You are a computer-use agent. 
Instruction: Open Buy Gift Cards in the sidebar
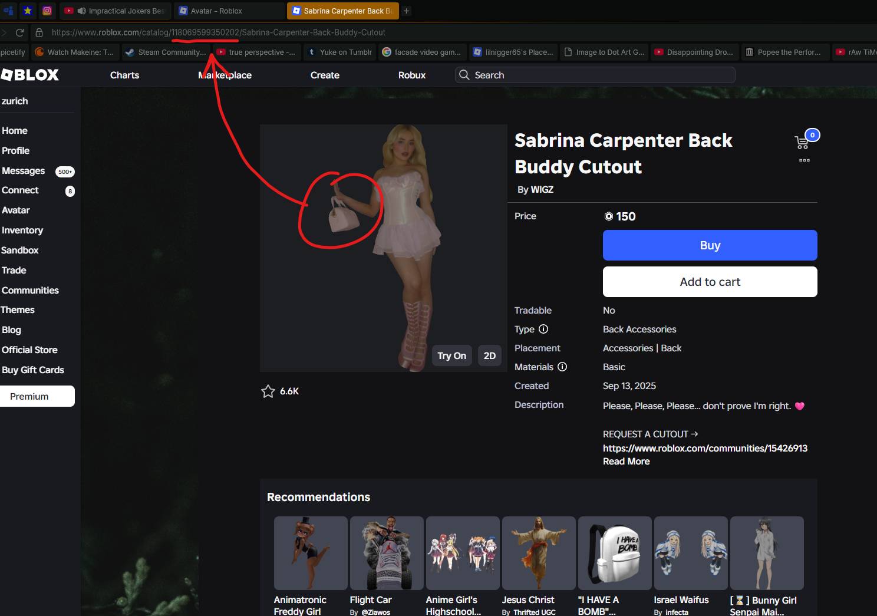pyautogui.click(x=33, y=370)
